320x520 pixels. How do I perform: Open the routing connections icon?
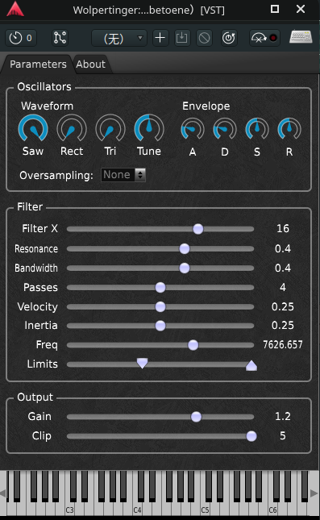click(x=60, y=38)
